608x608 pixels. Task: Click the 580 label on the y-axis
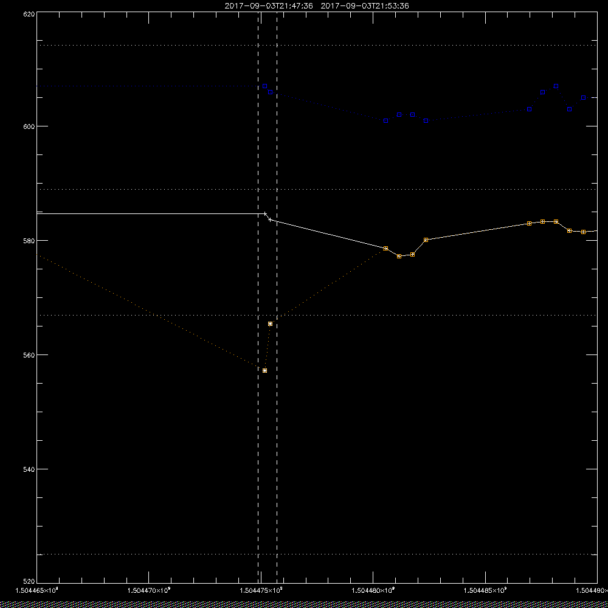tap(29, 240)
